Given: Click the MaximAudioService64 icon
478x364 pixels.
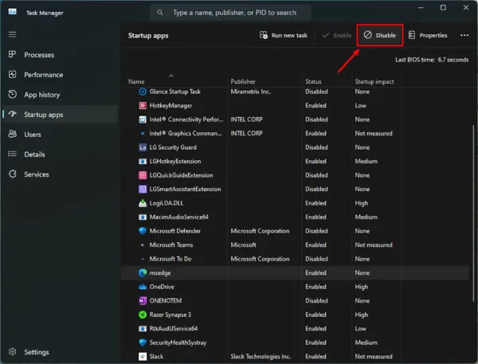Looking at the screenshot, I should click(x=143, y=217).
